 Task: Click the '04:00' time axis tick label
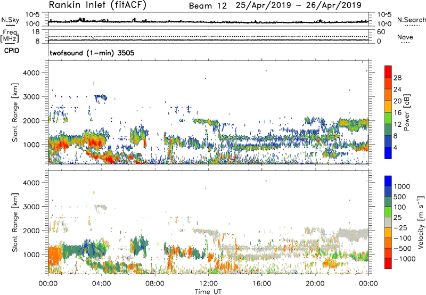click(102, 284)
